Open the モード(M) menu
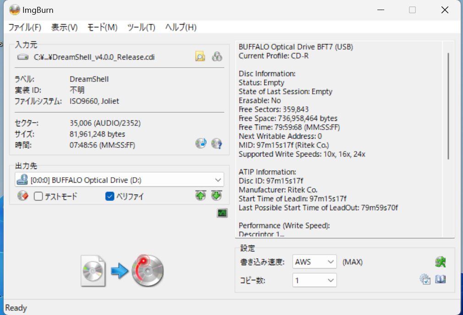Viewport: 463px width, 315px height. coord(103,27)
